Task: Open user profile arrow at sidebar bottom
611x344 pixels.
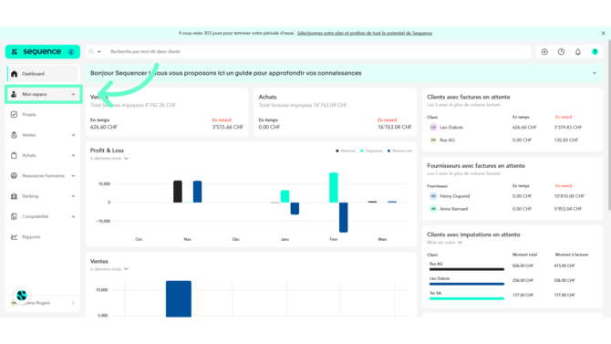Action: [73, 303]
